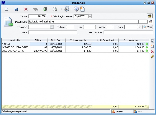Click into the Responsabile input field

coord(128,32)
